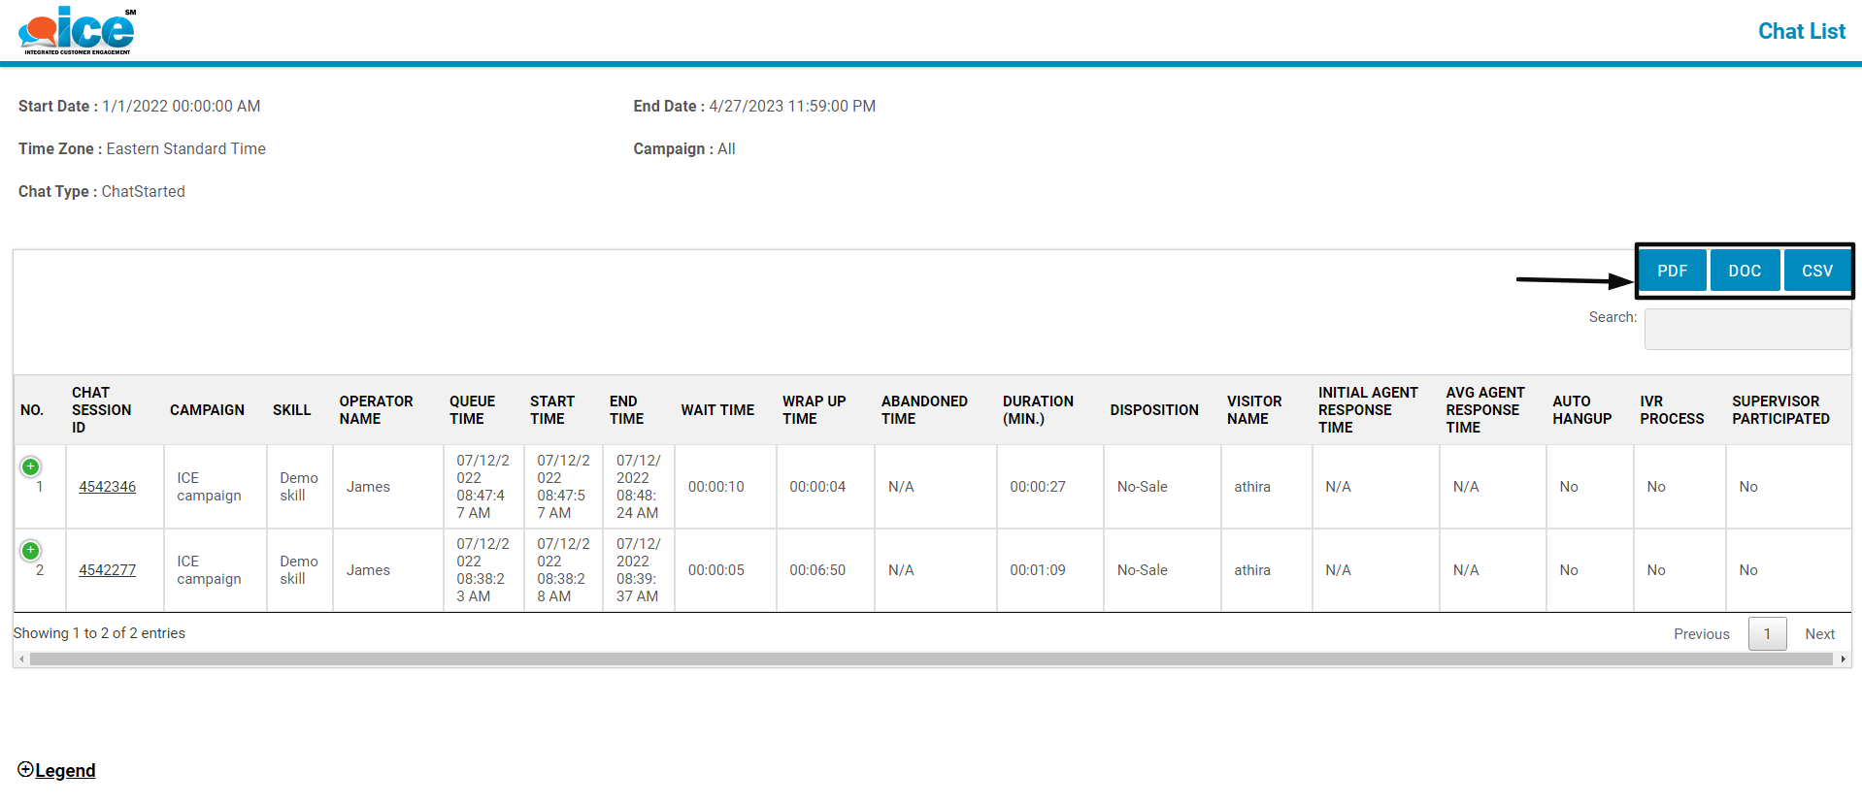Viewport: 1862px width, 803px height.
Task: Export the chat list as PDF
Action: click(1672, 271)
